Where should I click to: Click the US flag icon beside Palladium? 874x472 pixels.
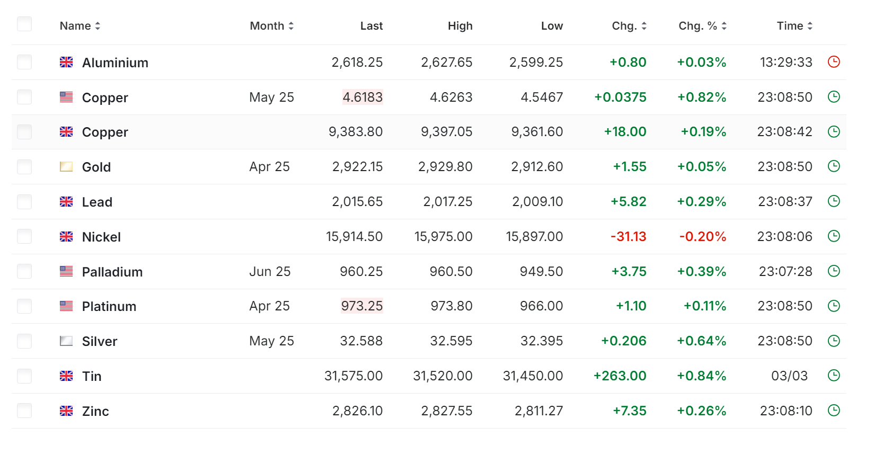point(66,272)
